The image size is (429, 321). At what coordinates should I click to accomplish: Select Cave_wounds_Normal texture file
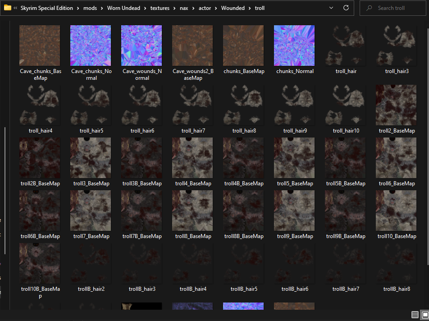(x=141, y=53)
